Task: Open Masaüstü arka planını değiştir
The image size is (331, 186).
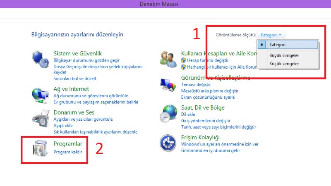Action: [x=210, y=91]
